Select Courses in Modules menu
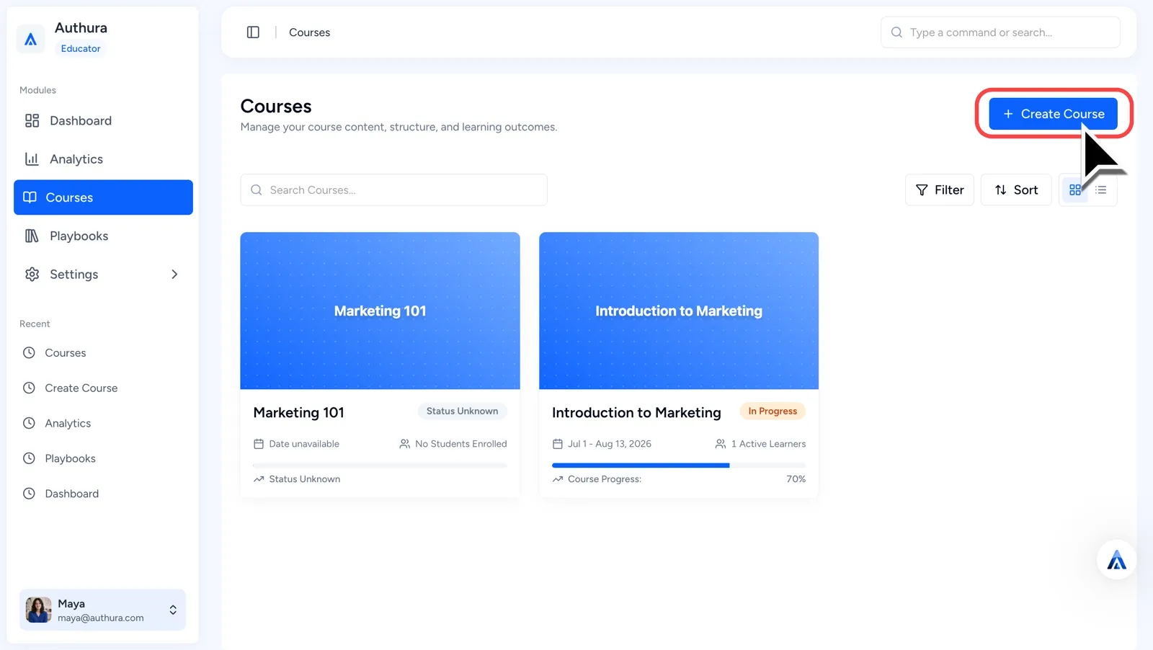The image size is (1153, 650). point(103,197)
